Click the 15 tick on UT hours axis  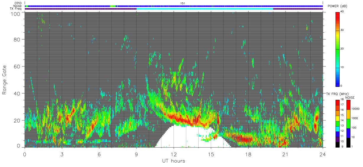tap(211, 154)
